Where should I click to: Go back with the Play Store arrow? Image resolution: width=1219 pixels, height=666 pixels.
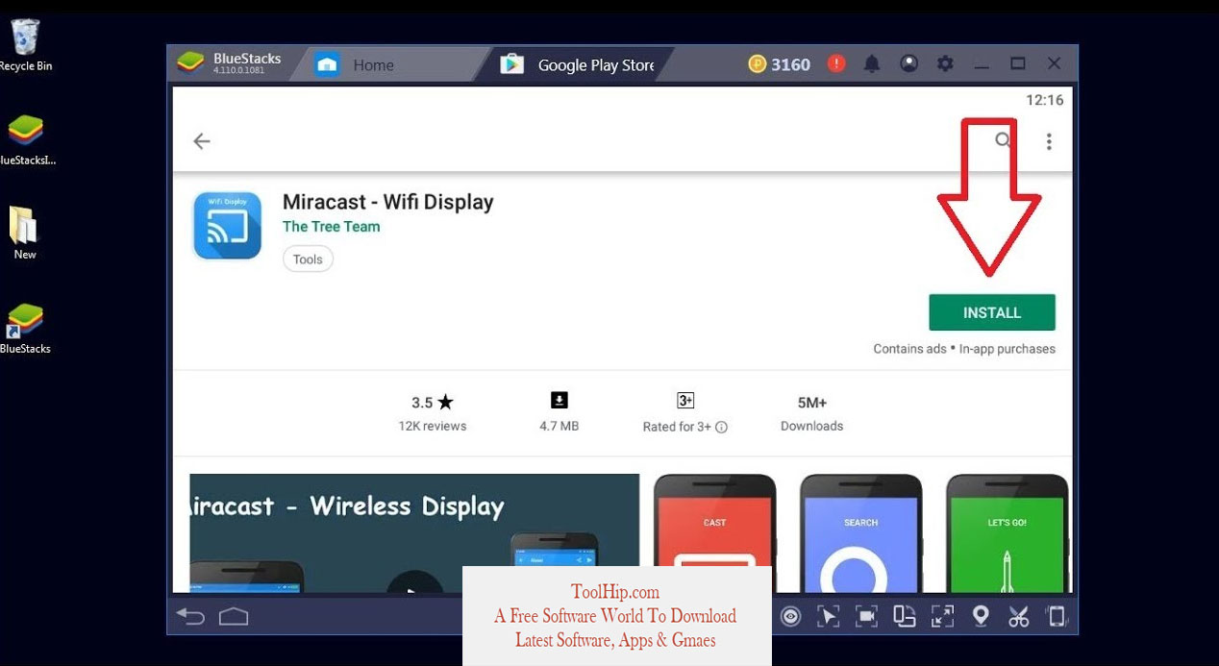point(202,141)
